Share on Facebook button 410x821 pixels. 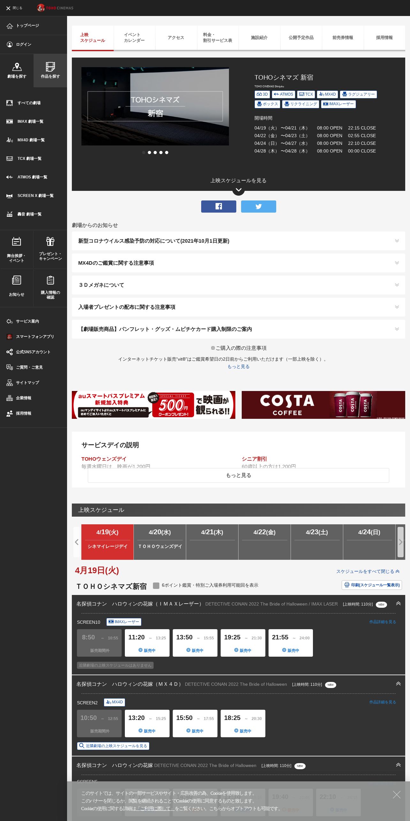219,207
